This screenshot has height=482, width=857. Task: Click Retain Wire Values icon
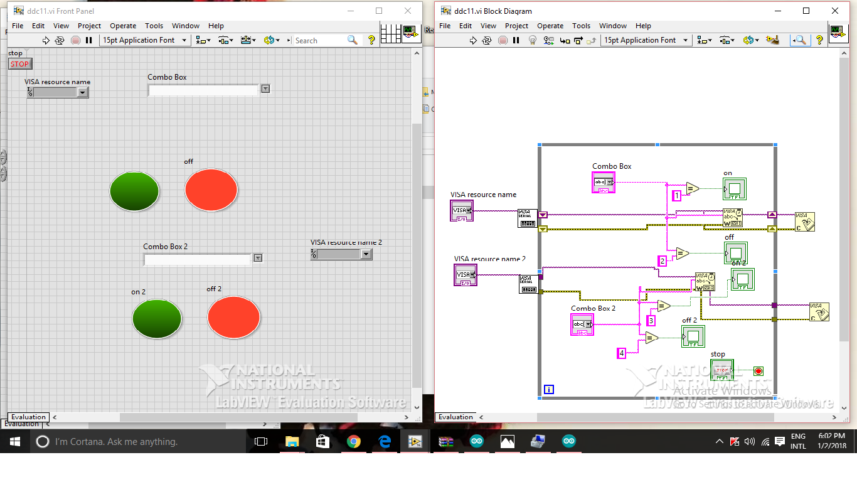point(548,40)
